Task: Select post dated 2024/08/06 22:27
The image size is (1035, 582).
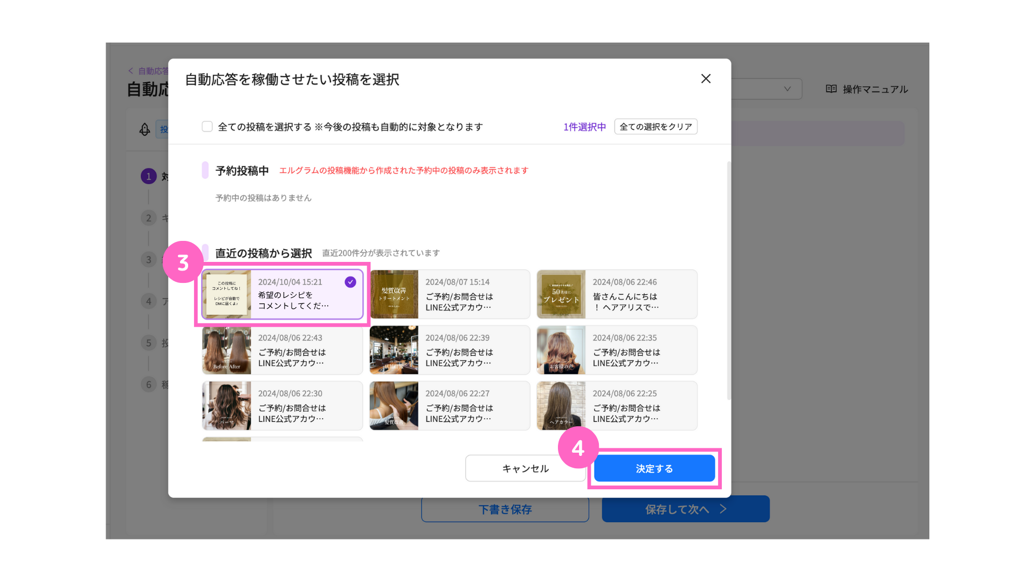Action: (450, 406)
